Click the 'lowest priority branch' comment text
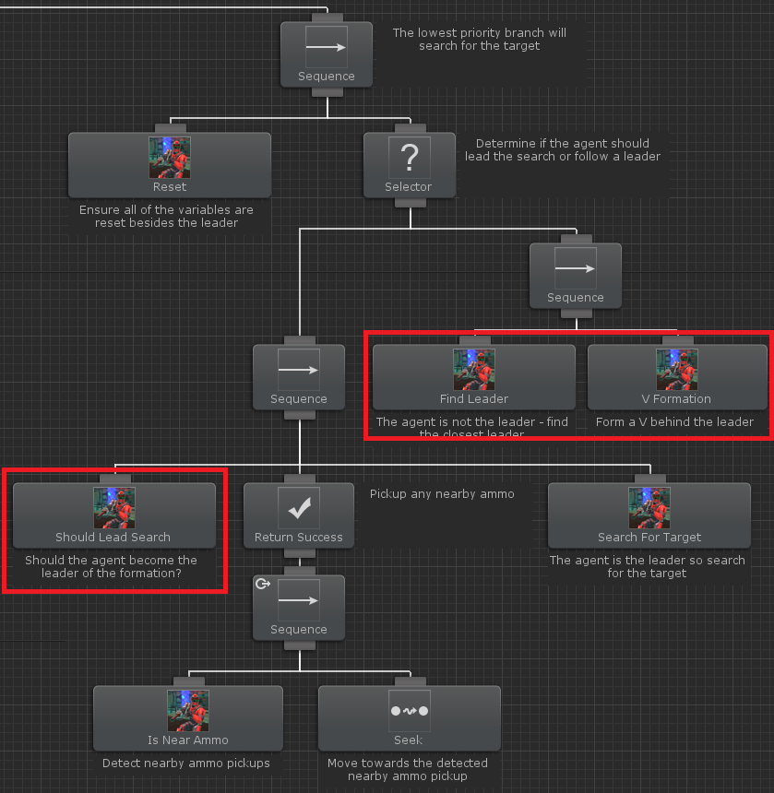Viewport: 774px width, 793px height. (479, 39)
